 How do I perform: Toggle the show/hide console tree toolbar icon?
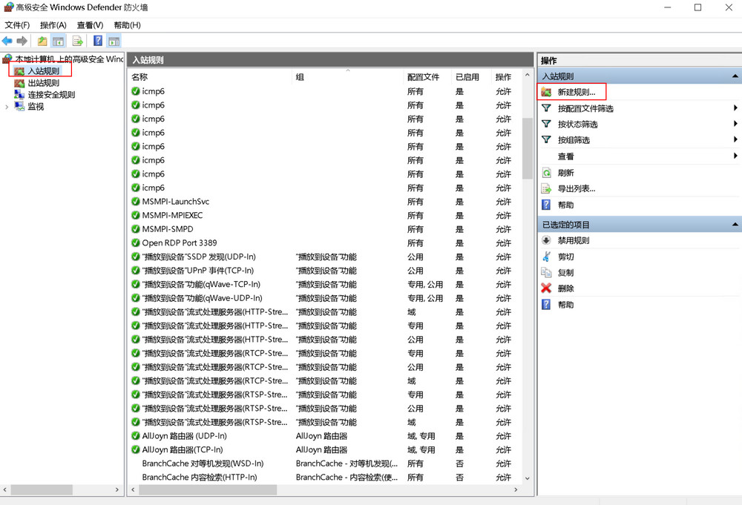point(58,41)
